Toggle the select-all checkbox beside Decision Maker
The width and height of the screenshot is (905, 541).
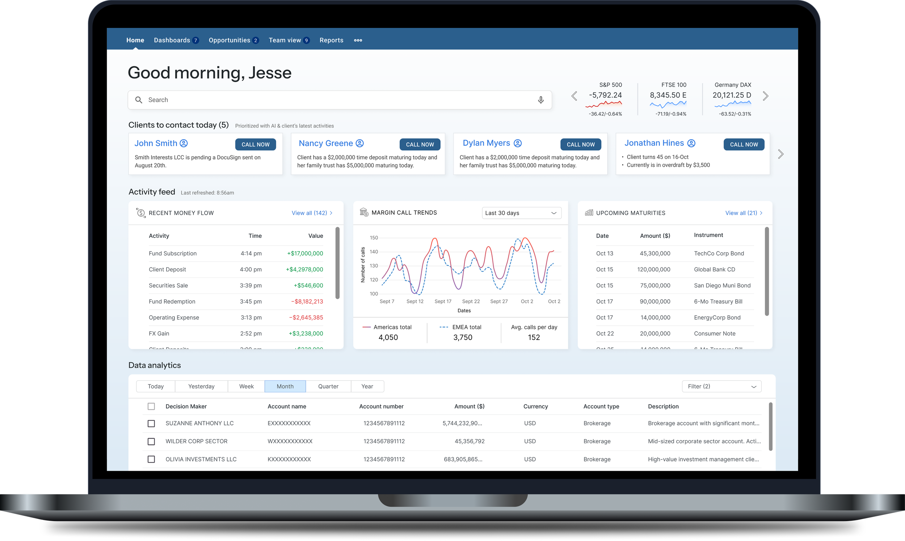pos(151,407)
